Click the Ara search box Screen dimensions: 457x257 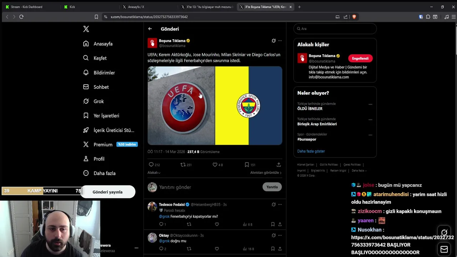(x=335, y=29)
